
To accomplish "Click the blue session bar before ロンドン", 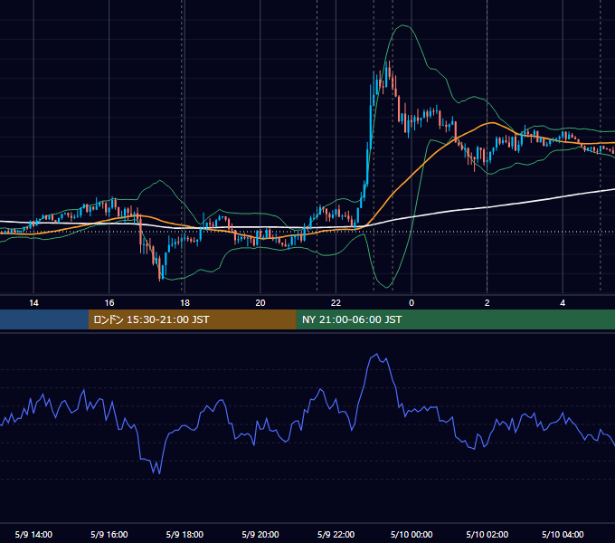I will coord(44,319).
